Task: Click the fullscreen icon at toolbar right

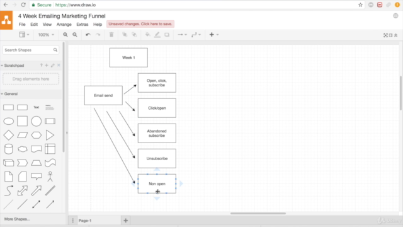Action: pos(385,35)
